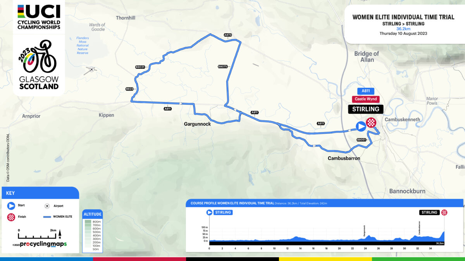Click blue STIRLING start label in course profile

[x=223, y=212]
